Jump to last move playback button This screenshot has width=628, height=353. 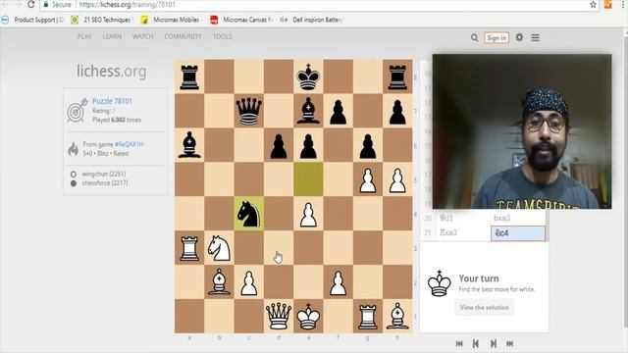pos(510,343)
